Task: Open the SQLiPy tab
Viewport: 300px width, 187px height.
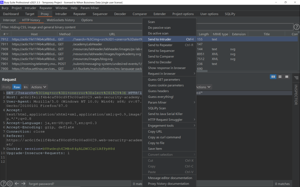Action: click(x=230, y=14)
